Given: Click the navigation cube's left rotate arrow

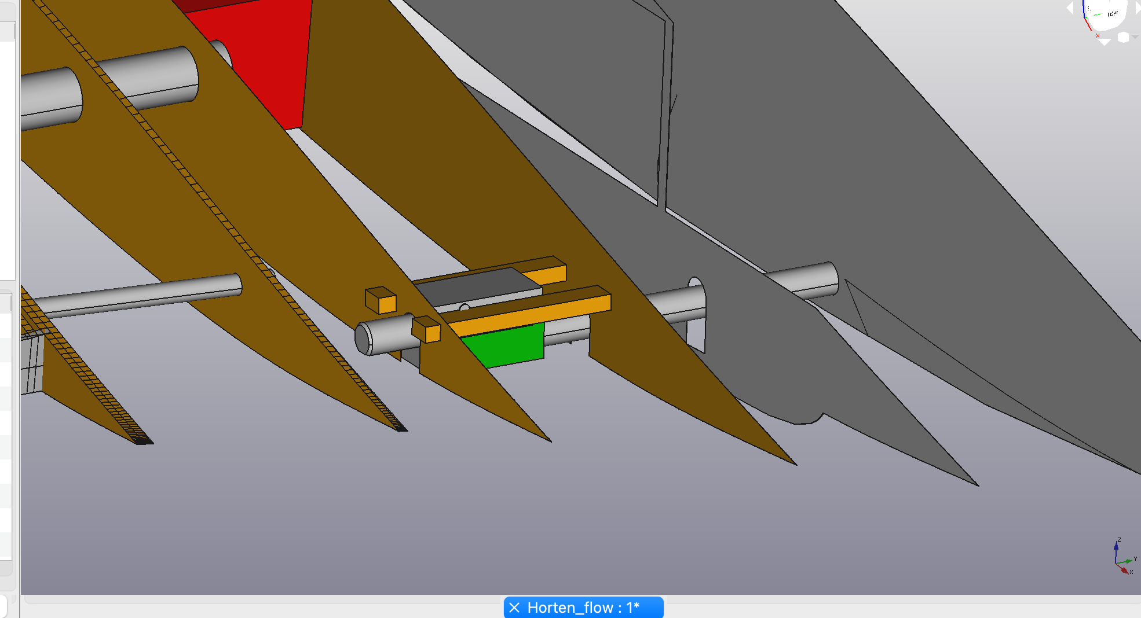Looking at the screenshot, I should click(x=1070, y=8).
